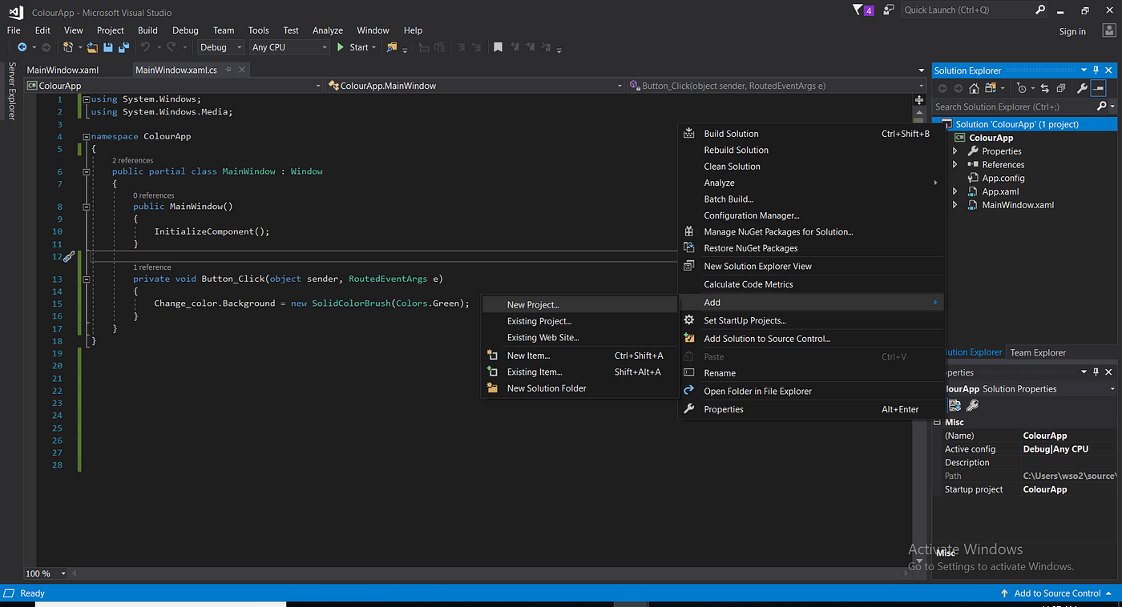The width and height of the screenshot is (1122, 607).
Task: Expand the Properties node in Solution Explorer
Action: tap(955, 151)
